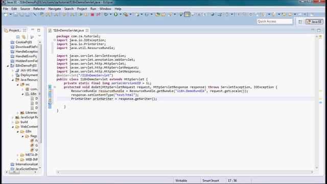Click the Save toolbar icon
The width and height of the screenshot is (327, 184).
coord(16,14)
